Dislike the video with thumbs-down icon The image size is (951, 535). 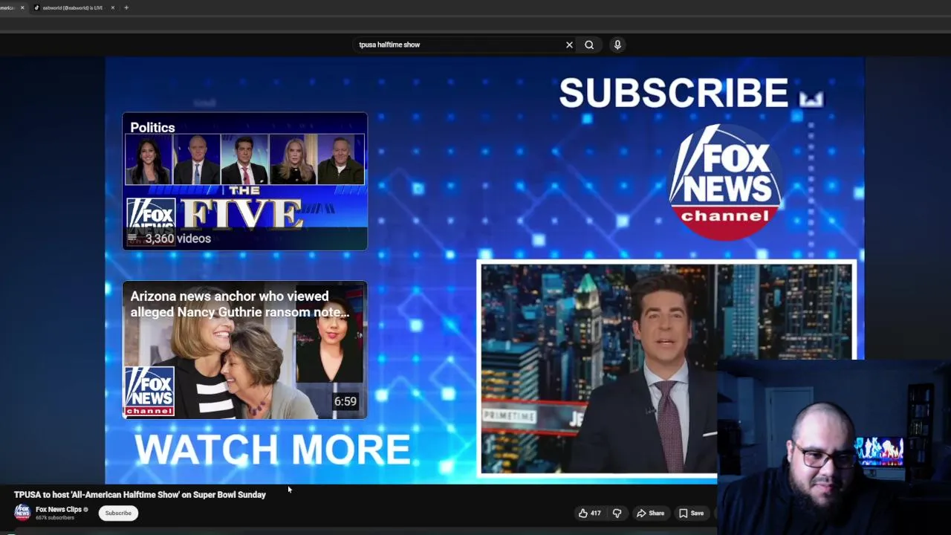tap(617, 513)
